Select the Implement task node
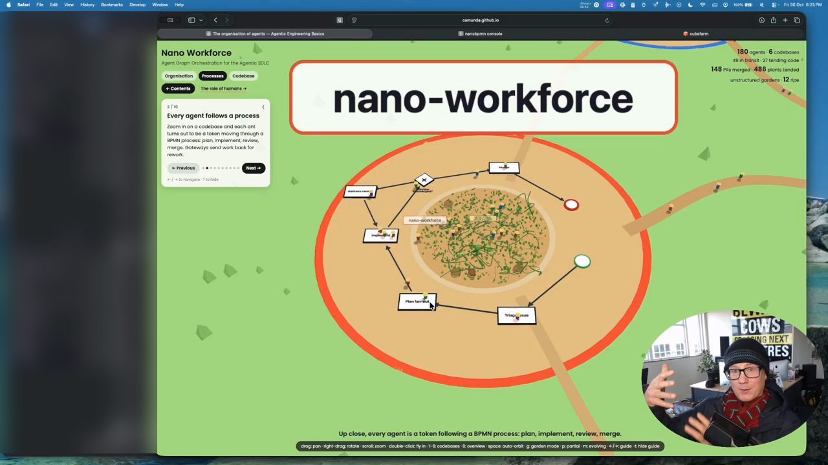The width and height of the screenshot is (828, 465). [381, 235]
